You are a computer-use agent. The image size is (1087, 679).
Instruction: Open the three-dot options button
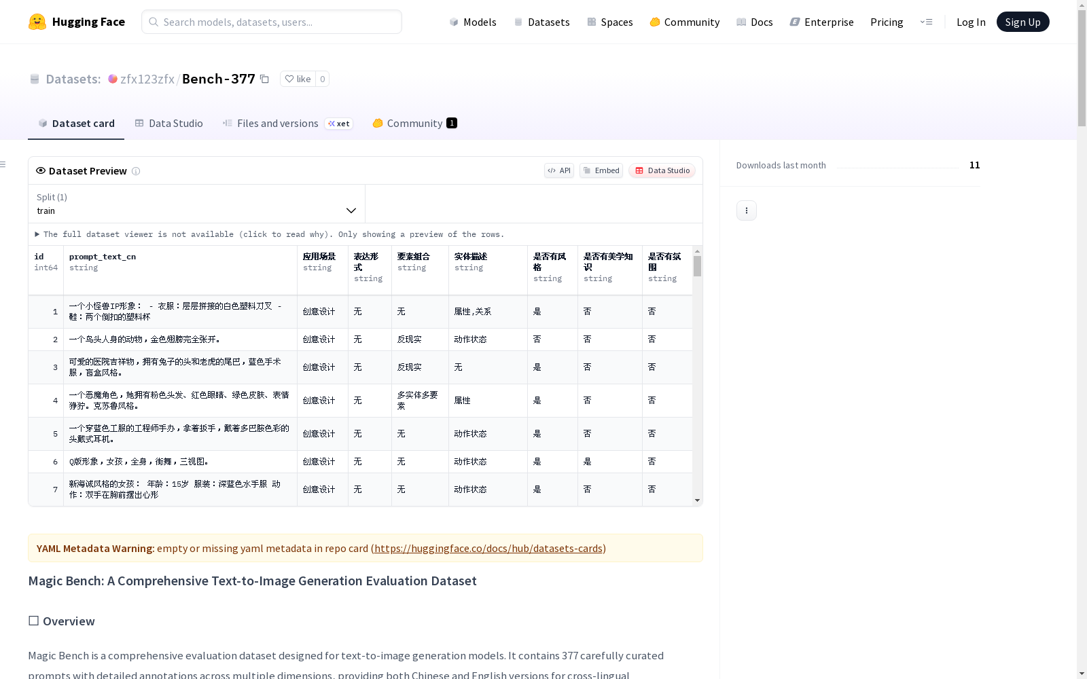747,210
